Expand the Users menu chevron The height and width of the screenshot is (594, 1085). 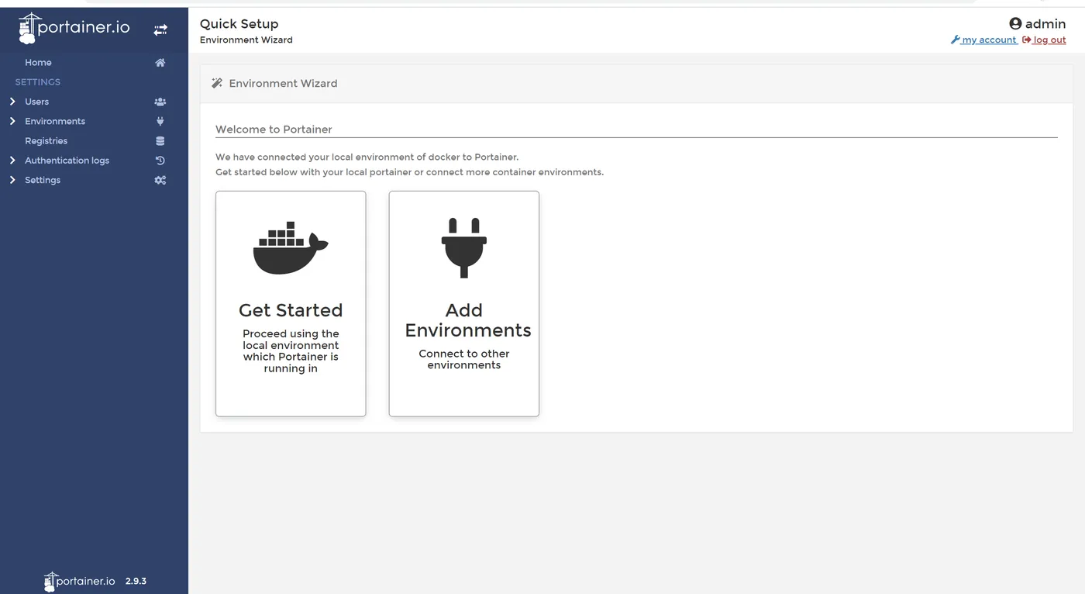point(12,102)
